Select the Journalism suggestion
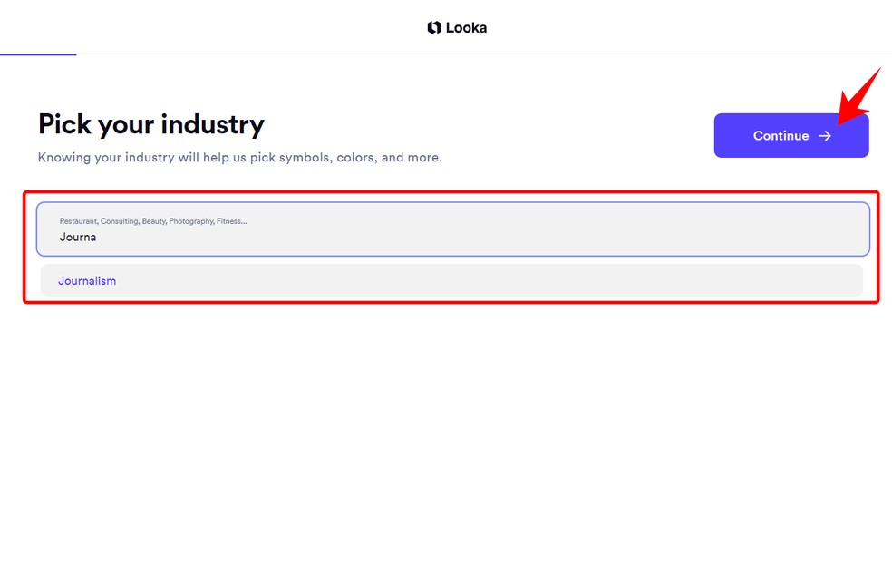The image size is (892, 565). pos(87,281)
